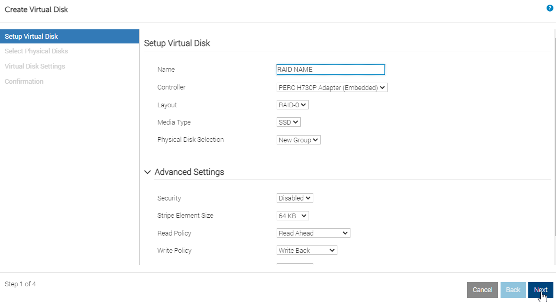Click the blue help question mark icon
This screenshot has width=556, height=302.
tap(550, 8)
